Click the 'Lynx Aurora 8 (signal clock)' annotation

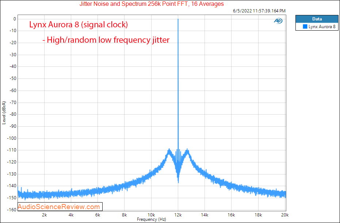(79, 24)
